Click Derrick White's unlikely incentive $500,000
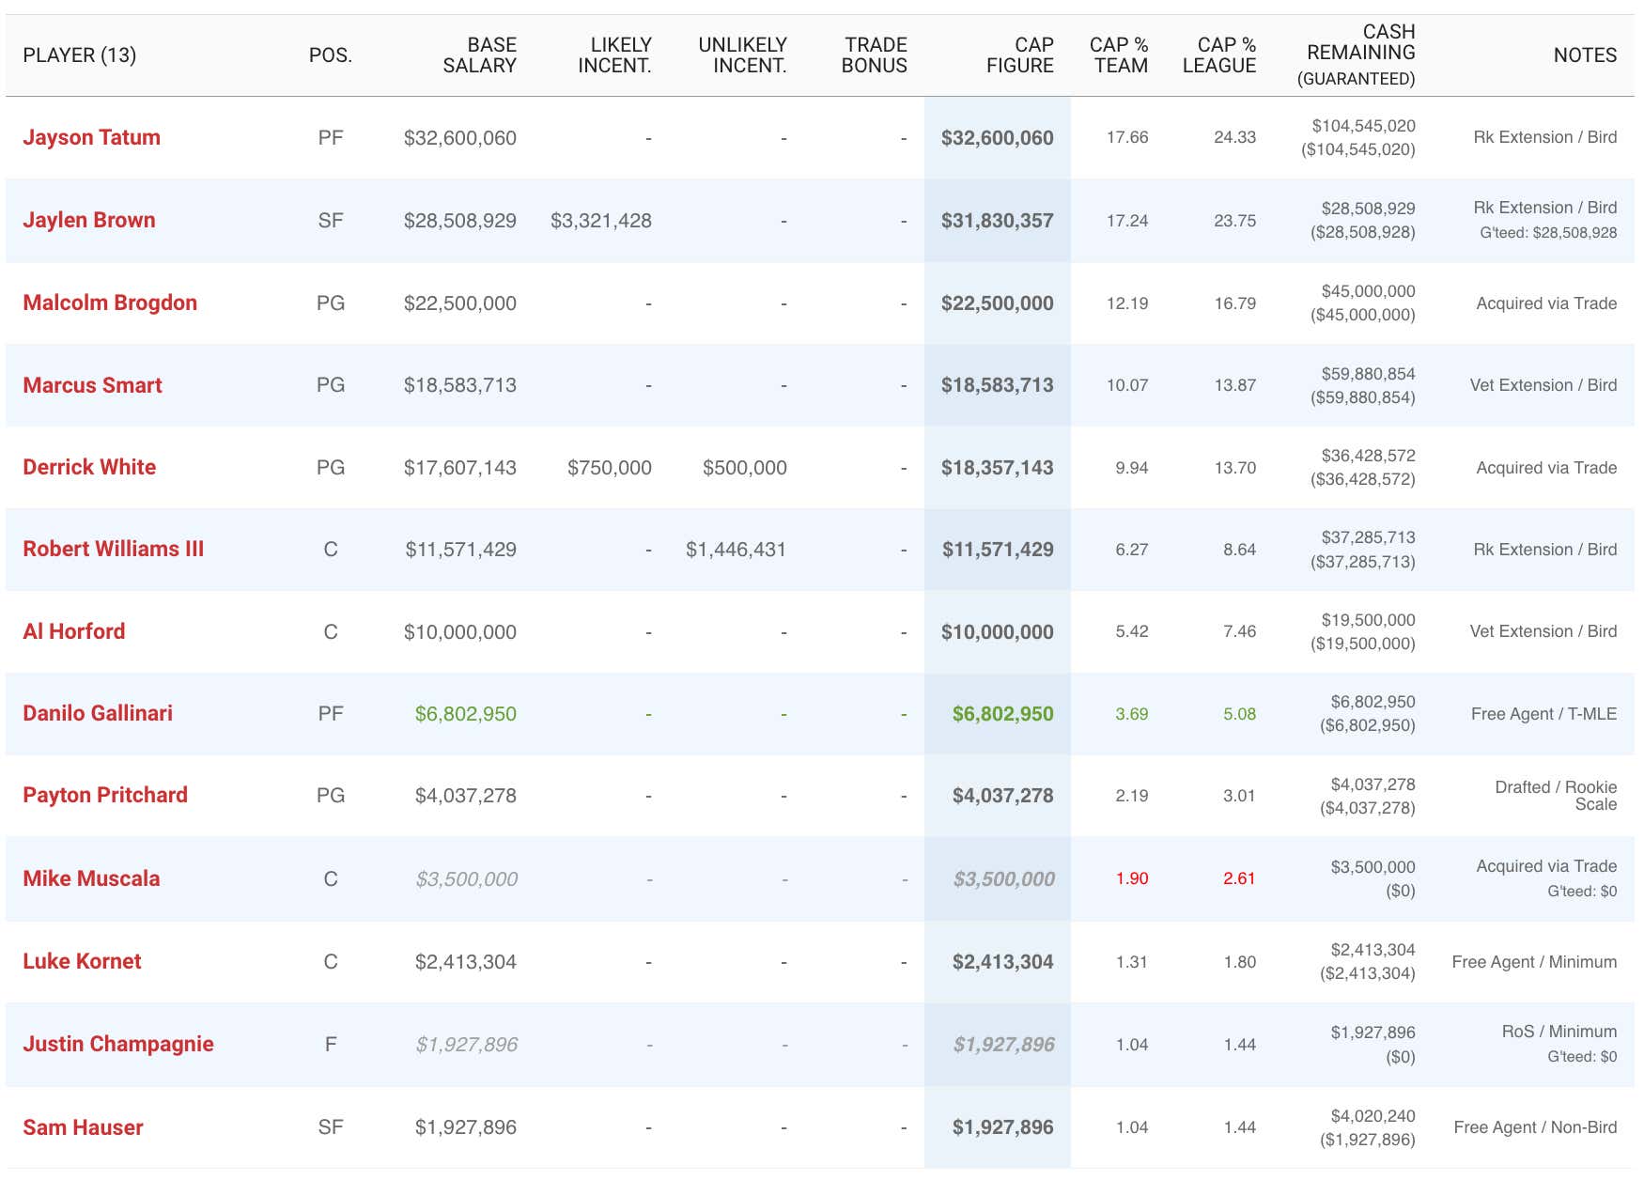The image size is (1644, 1180). pyautogui.click(x=745, y=468)
